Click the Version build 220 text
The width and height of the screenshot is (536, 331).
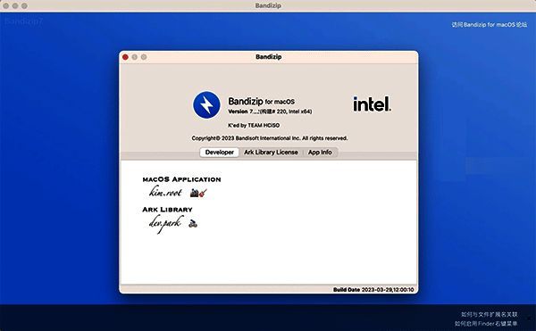(x=270, y=112)
